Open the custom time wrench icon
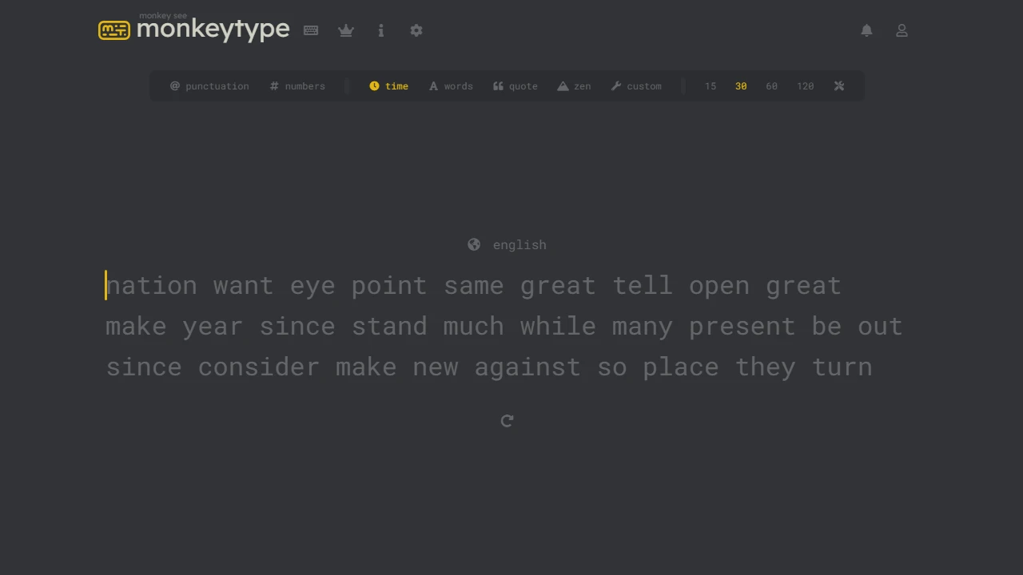The height and width of the screenshot is (575, 1023). pyautogui.click(x=838, y=86)
